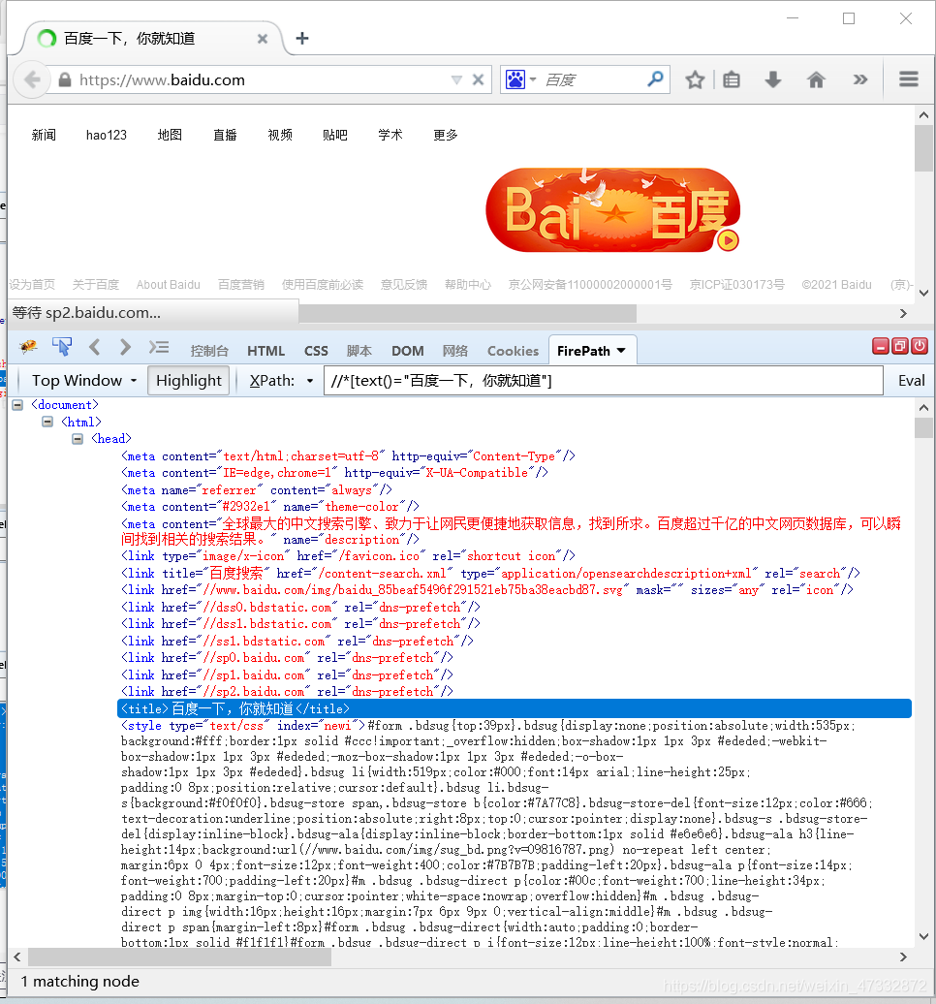This screenshot has width=936, height=1004.
Task: Go forward in Firebug panel history
Action: coord(125,348)
